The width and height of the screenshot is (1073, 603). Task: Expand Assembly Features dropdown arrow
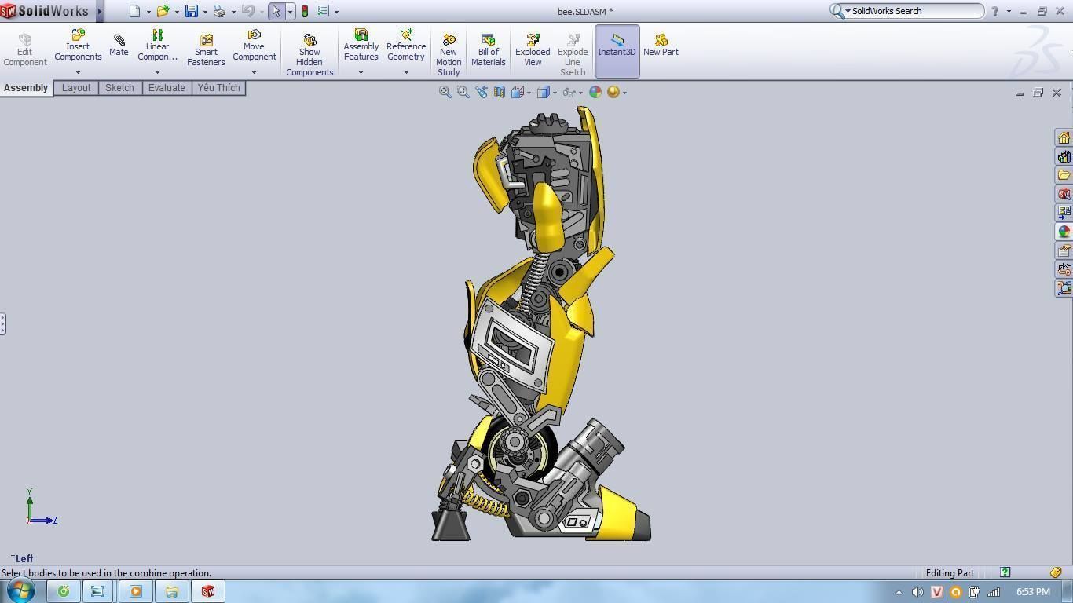point(361,72)
